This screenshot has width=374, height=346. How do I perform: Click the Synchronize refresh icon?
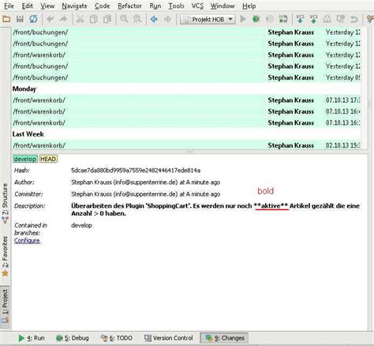(x=33, y=19)
